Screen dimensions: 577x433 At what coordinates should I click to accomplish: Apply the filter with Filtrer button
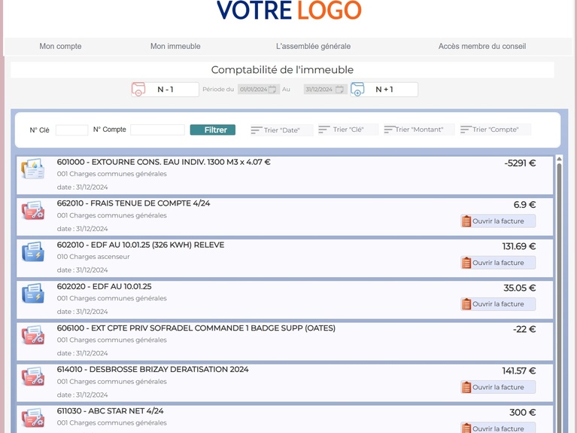(x=213, y=130)
